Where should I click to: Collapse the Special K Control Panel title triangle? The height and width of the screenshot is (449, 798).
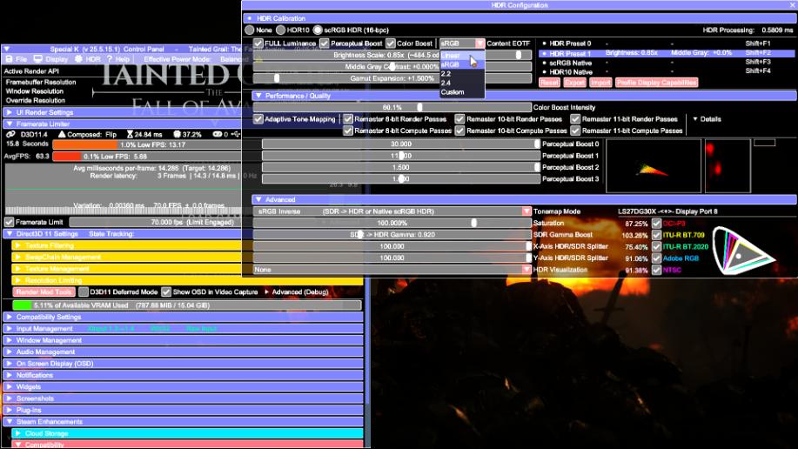(x=7, y=50)
